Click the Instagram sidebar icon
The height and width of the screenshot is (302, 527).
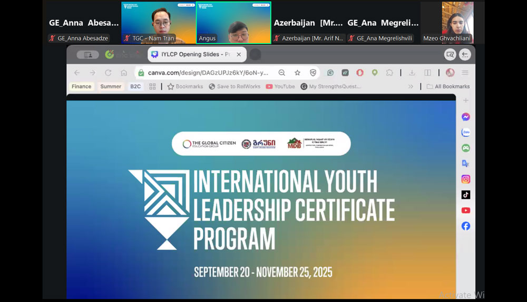click(x=466, y=179)
